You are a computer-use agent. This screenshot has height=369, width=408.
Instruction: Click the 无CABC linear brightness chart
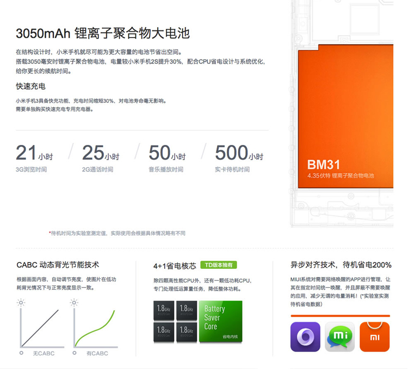[42, 328]
